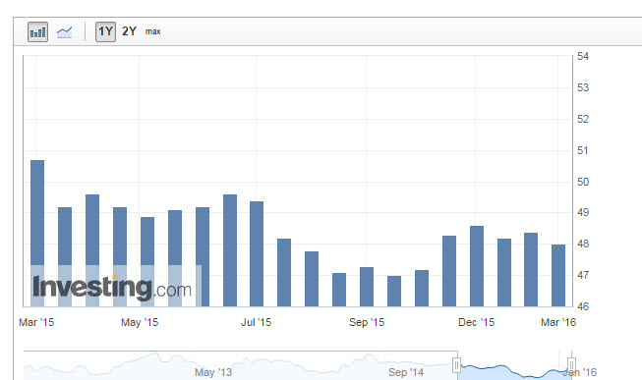This screenshot has height=380, width=642.
Task: Click the shortest bar near 47 value
Action: pyautogui.click(x=394, y=291)
